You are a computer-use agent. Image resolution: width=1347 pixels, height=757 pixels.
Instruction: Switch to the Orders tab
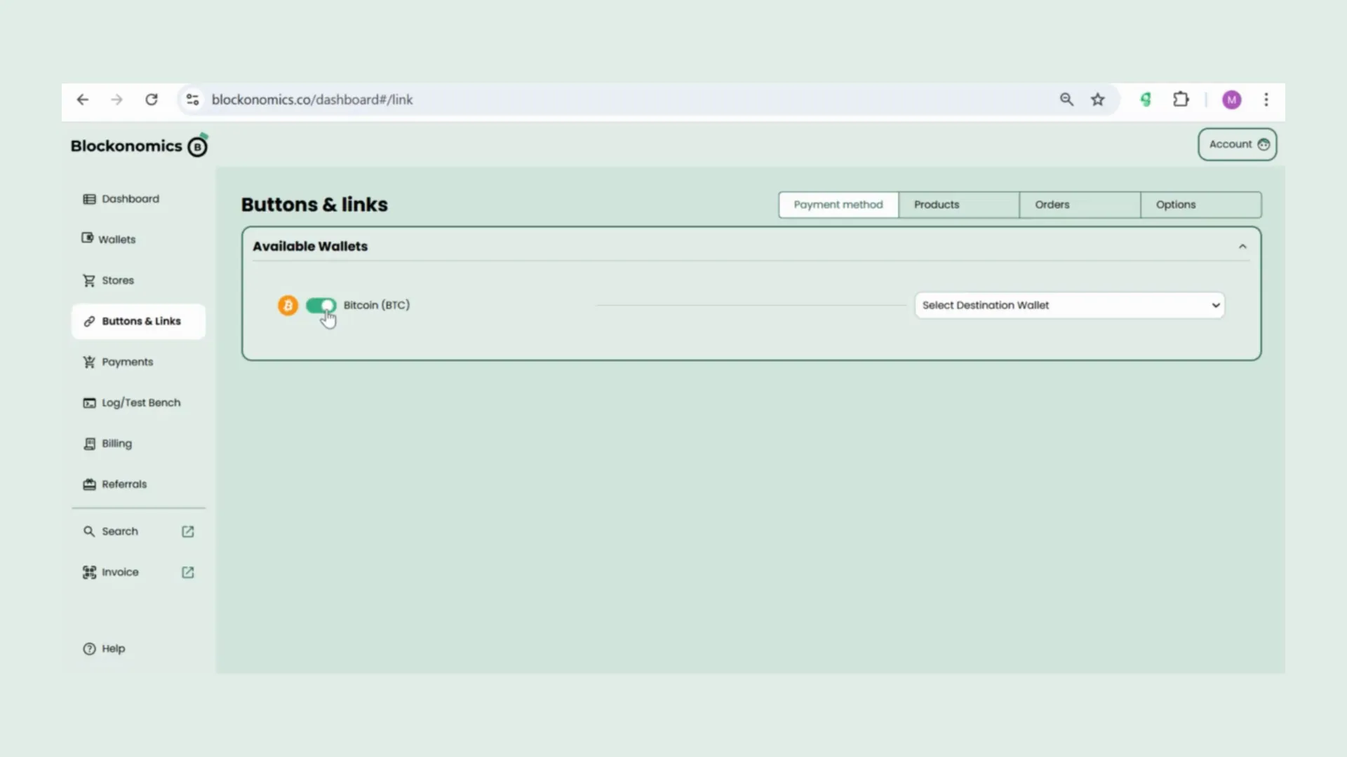point(1080,205)
